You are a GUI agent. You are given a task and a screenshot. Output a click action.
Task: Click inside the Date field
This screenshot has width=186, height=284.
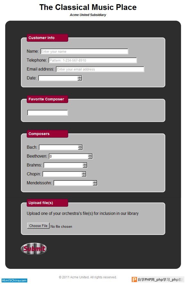(x=58, y=78)
